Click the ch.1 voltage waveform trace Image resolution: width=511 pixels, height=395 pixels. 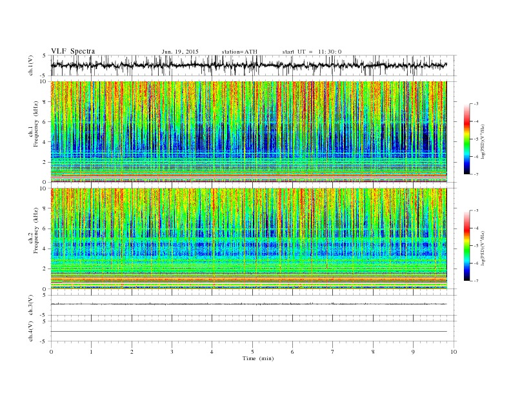[249, 65]
